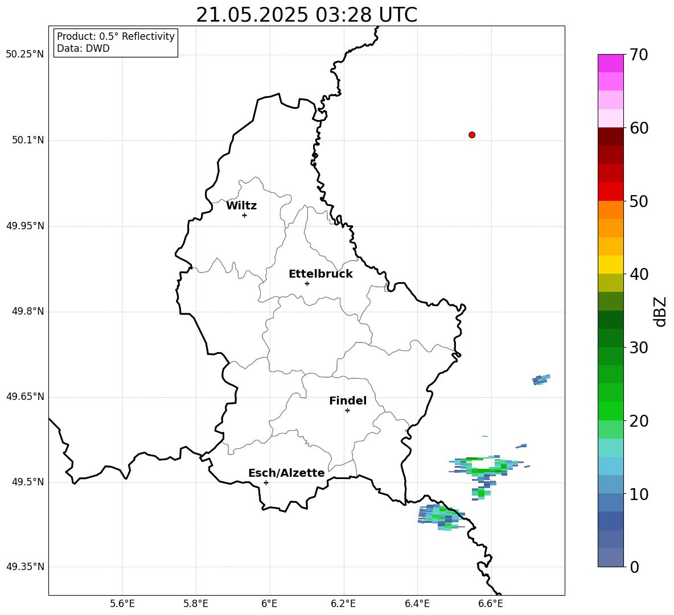Select the Wiltz city label
This screenshot has height=615, width=674.
(x=241, y=206)
